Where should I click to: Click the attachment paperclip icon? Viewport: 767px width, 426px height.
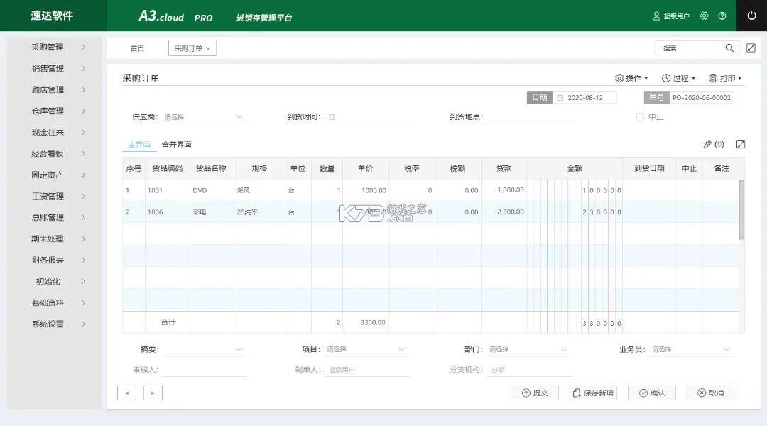tap(707, 144)
